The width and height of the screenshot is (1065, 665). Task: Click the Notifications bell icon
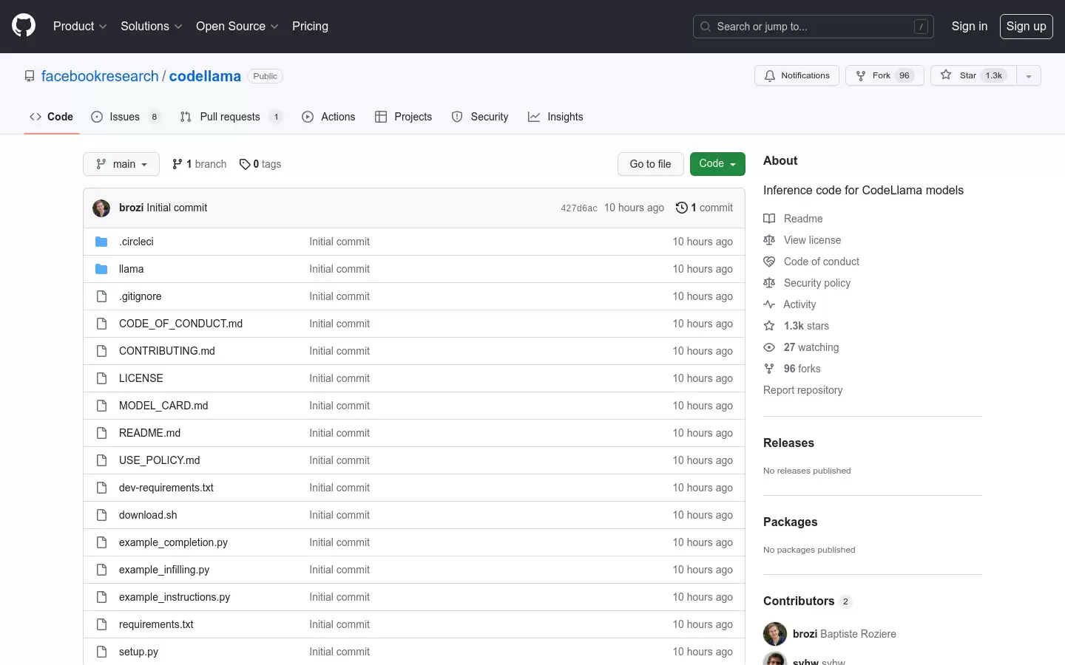pyautogui.click(x=770, y=75)
